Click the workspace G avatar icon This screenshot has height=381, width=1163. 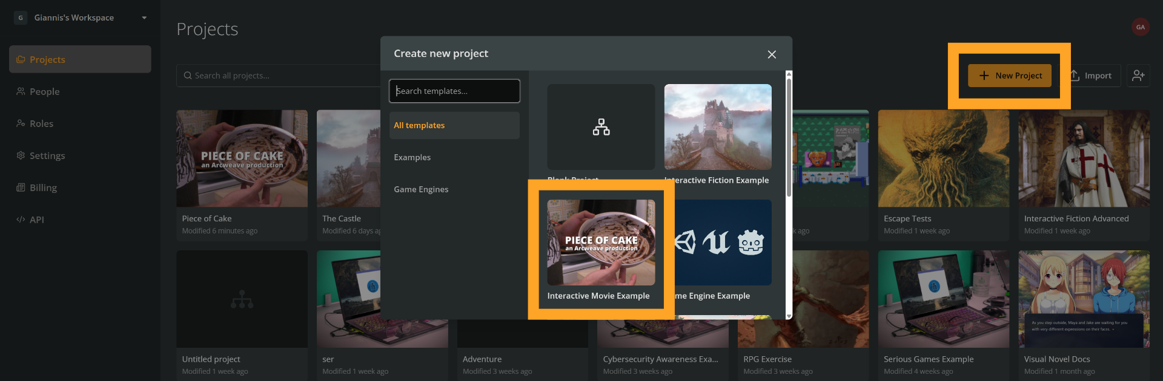(21, 18)
